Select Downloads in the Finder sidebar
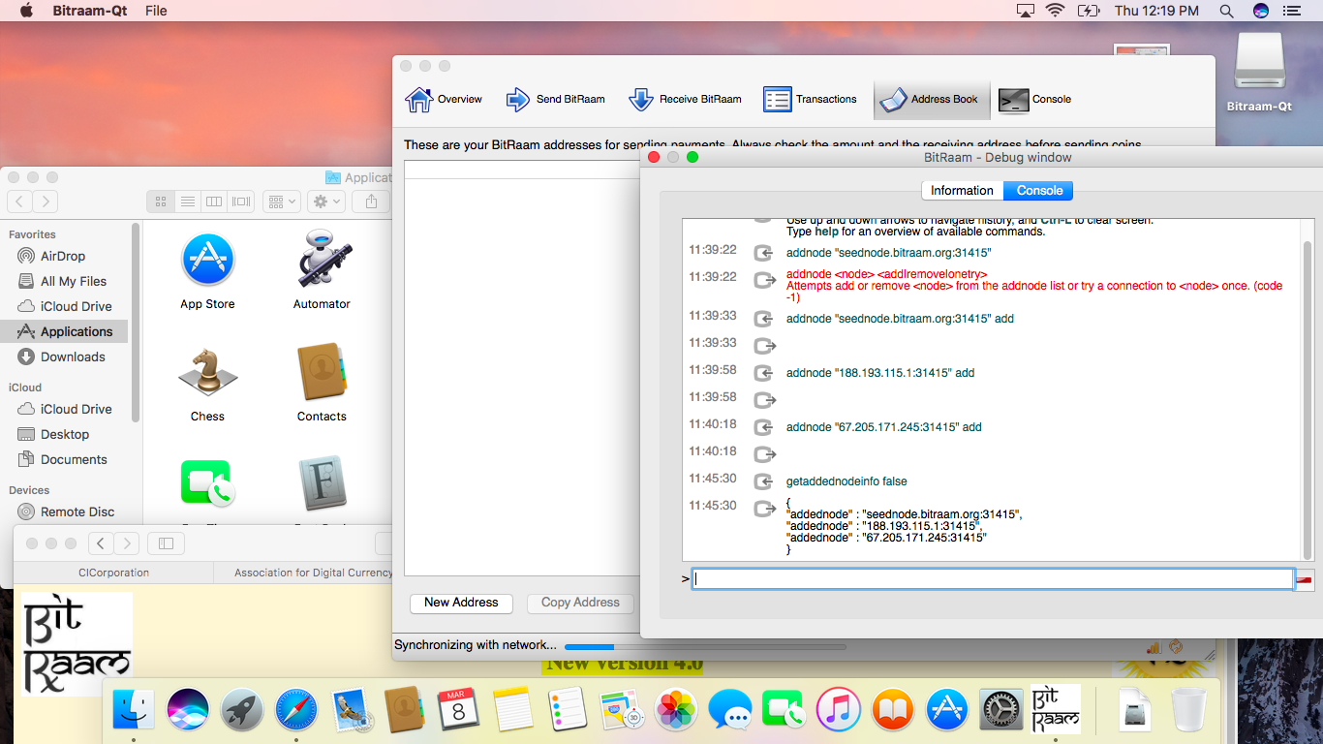This screenshot has height=744, width=1323. pyautogui.click(x=73, y=356)
